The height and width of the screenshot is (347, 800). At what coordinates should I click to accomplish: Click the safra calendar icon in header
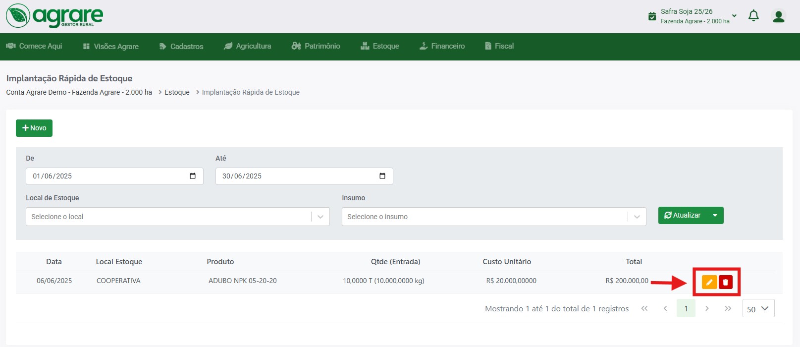click(652, 16)
